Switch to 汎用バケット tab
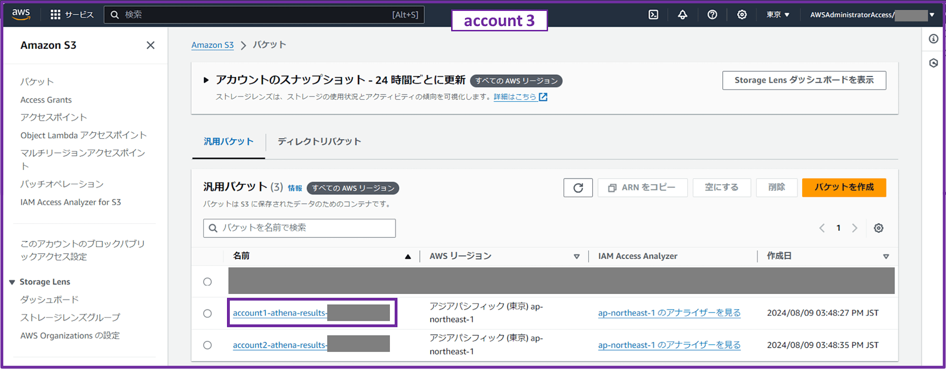 (x=228, y=141)
